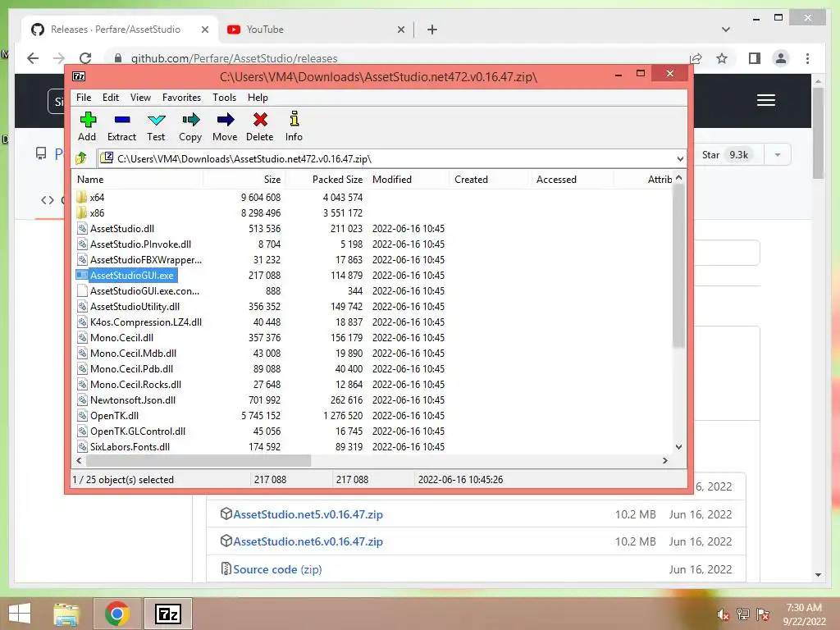The height and width of the screenshot is (630, 840).
Task: Select Newtonsoft.Json.dll file
Action: click(x=133, y=400)
